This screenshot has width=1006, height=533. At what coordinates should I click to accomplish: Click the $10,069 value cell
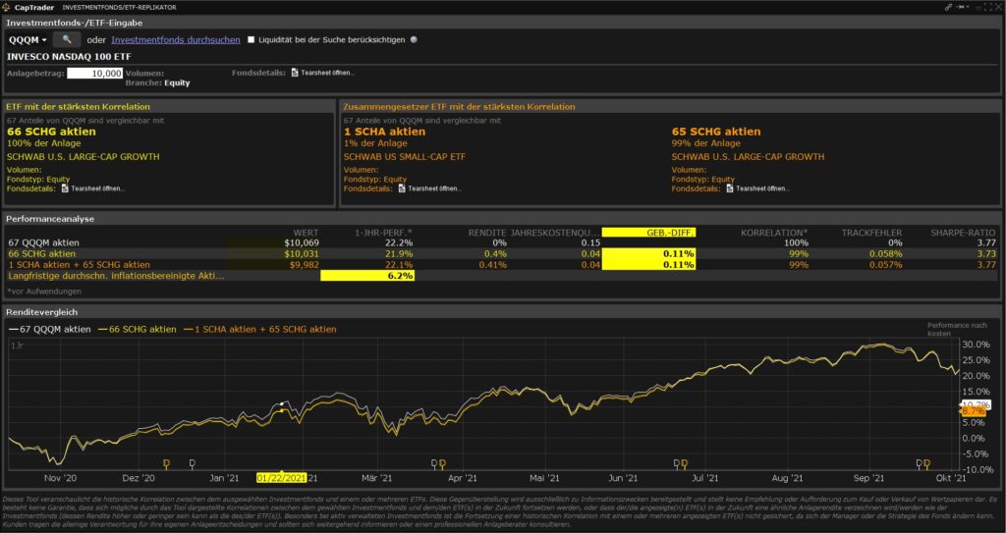tap(302, 243)
